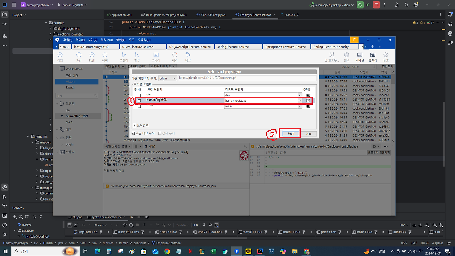Image resolution: width=455 pixels, height=256 pixels.
Task: Check the push checkbox for main branch
Action: (x=139, y=106)
